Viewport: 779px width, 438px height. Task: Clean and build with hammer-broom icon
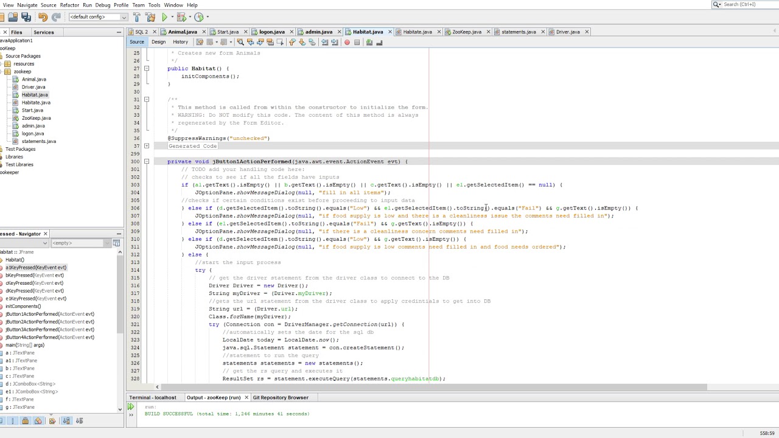pyautogui.click(x=150, y=17)
